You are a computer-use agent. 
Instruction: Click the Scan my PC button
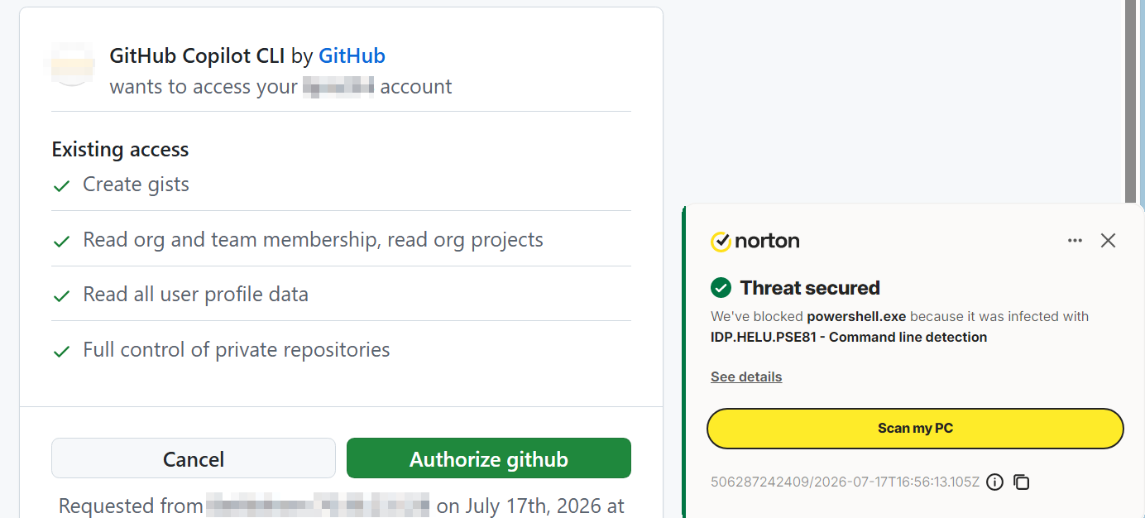pos(915,429)
